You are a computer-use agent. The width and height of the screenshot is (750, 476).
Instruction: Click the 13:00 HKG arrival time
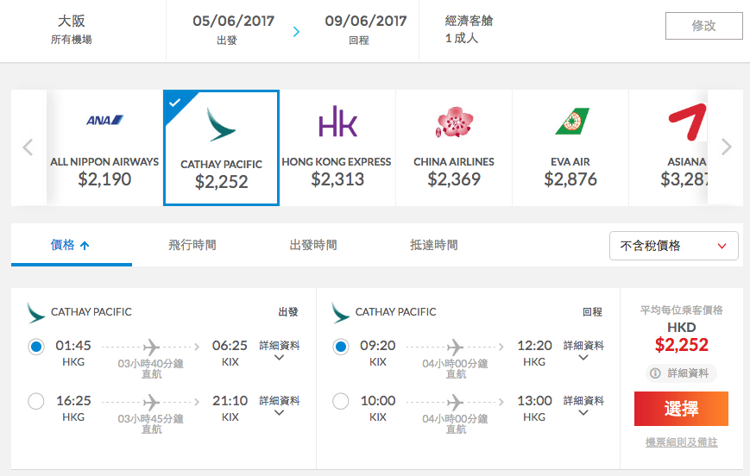pyautogui.click(x=534, y=408)
